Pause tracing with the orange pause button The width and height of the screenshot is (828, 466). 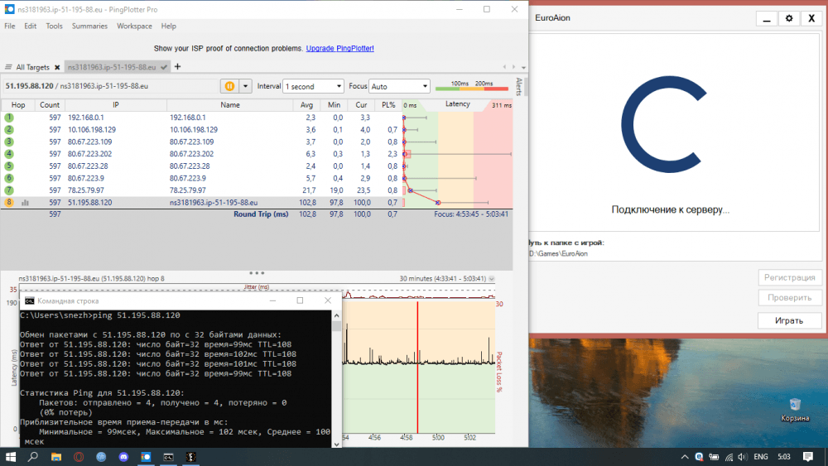point(229,86)
